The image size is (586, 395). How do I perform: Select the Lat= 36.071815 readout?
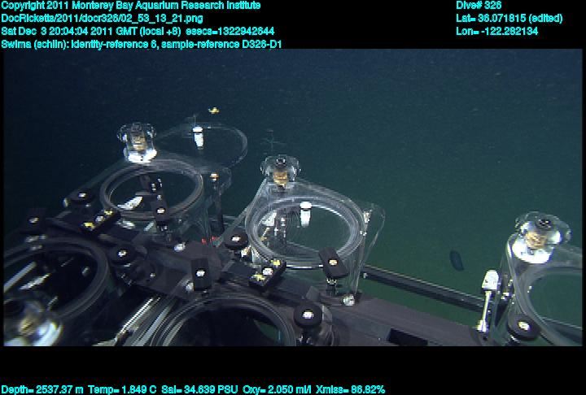pyautogui.click(x=508, y=18)
